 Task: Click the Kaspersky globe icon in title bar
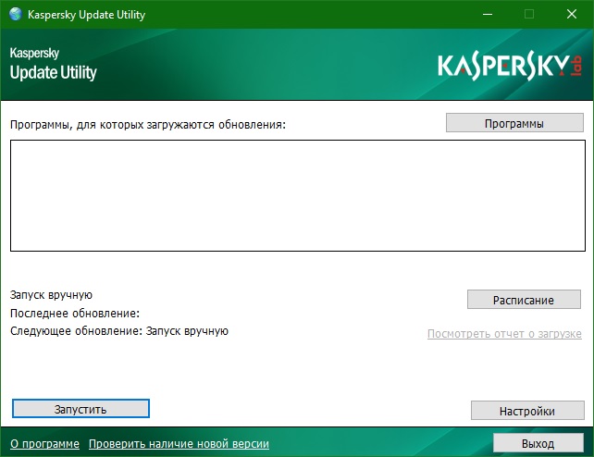(16, 14)
